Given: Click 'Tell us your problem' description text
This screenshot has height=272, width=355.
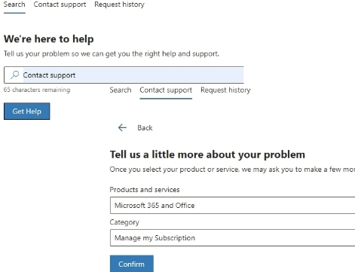Looking at the screenshot, I should coord(112,53).
